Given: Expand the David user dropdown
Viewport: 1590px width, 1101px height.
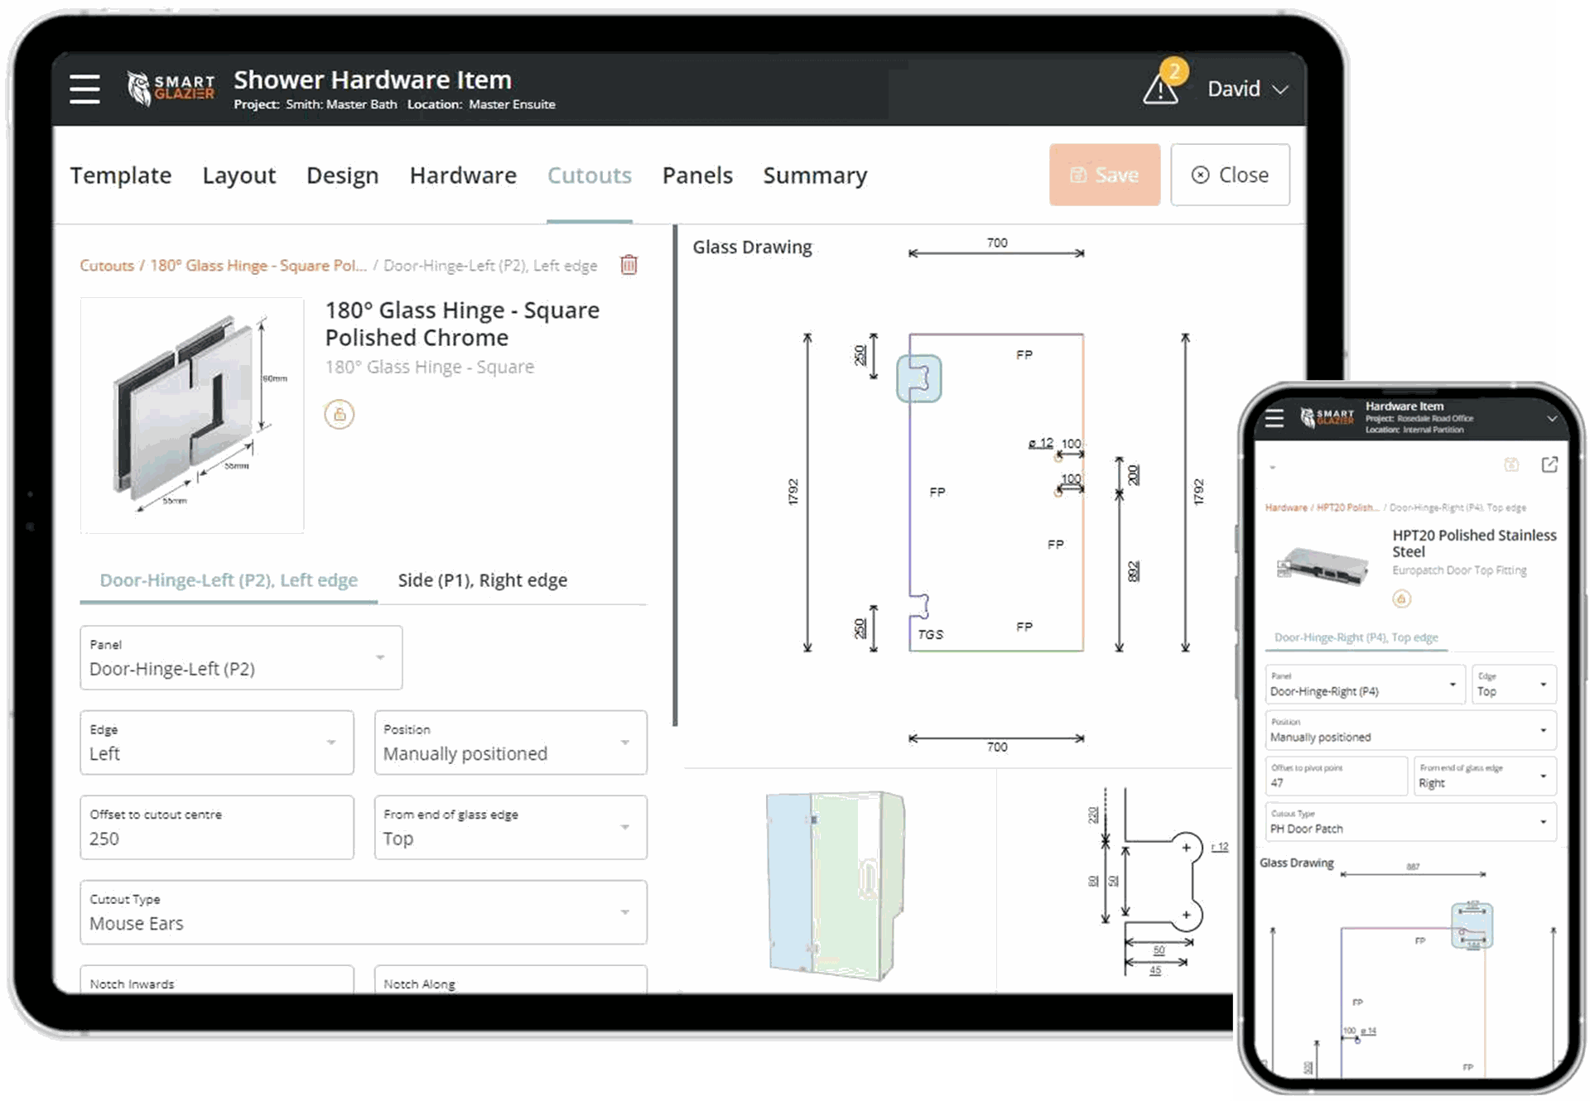Looking at the screenshot, I should [x=1247, y=89].
